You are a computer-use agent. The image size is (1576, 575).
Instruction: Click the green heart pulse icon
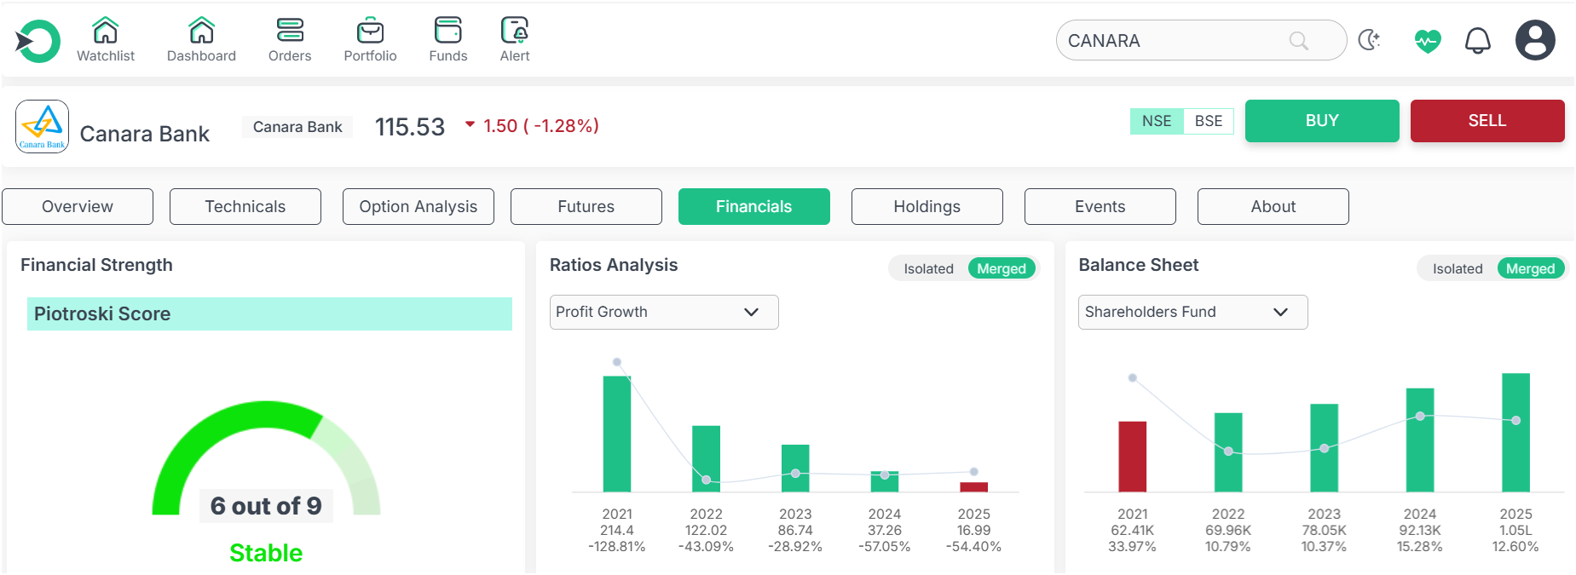click(x=1428, y=41)
